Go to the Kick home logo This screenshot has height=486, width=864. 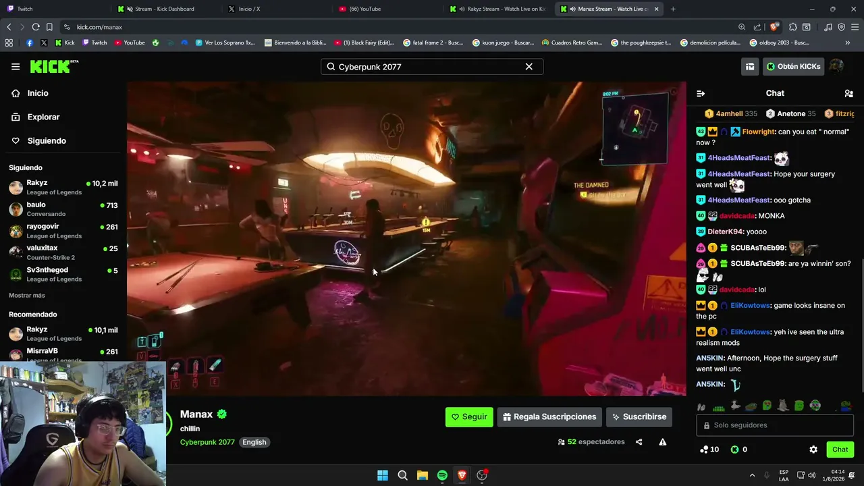[54, 66]
